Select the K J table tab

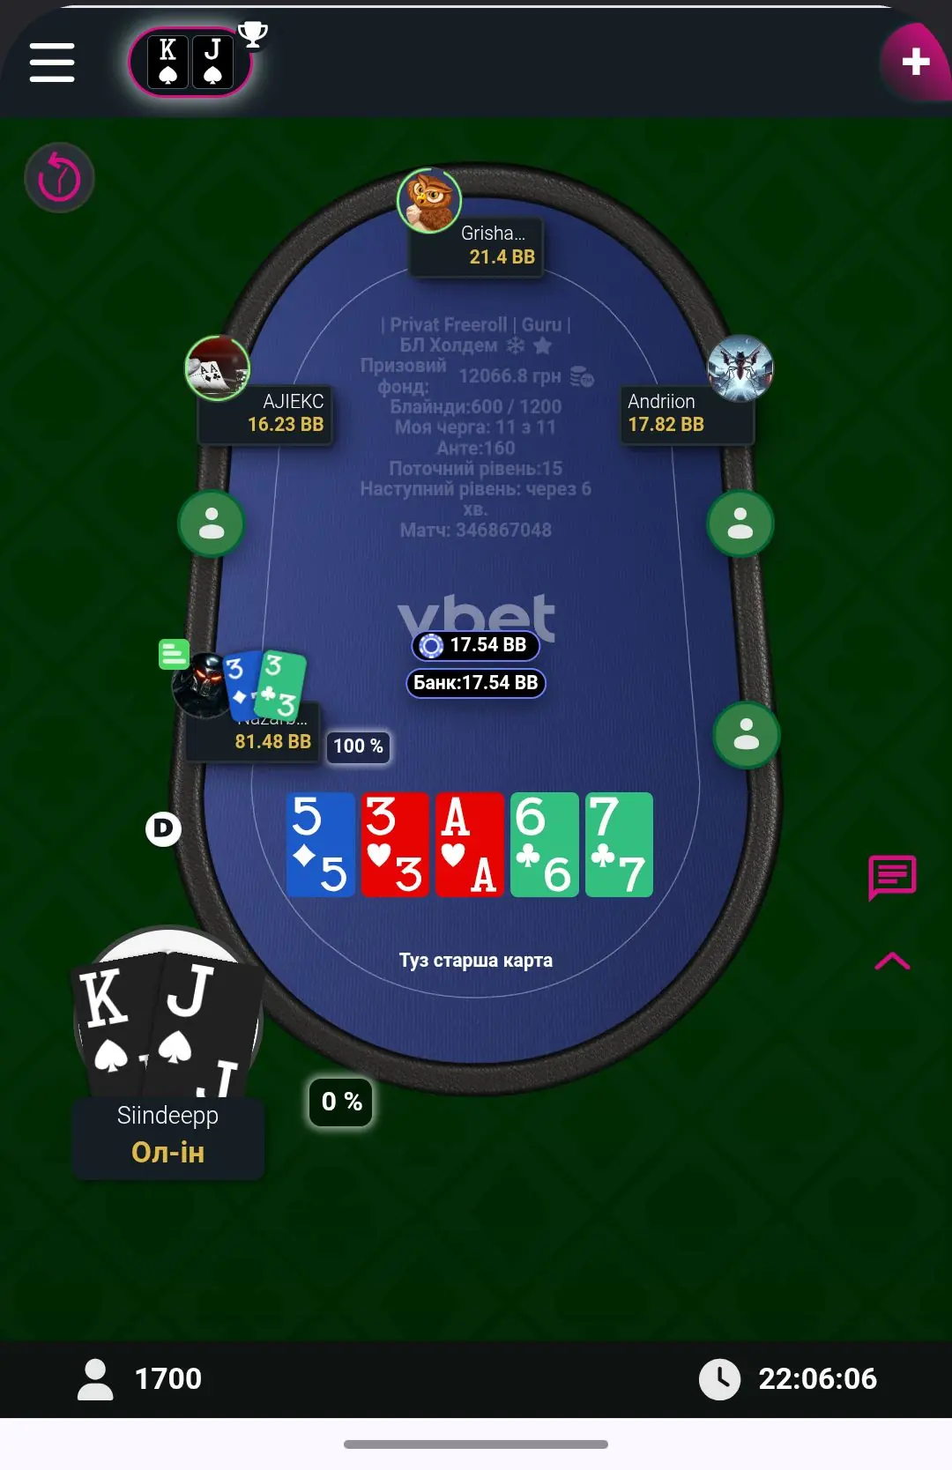[190, 62]
